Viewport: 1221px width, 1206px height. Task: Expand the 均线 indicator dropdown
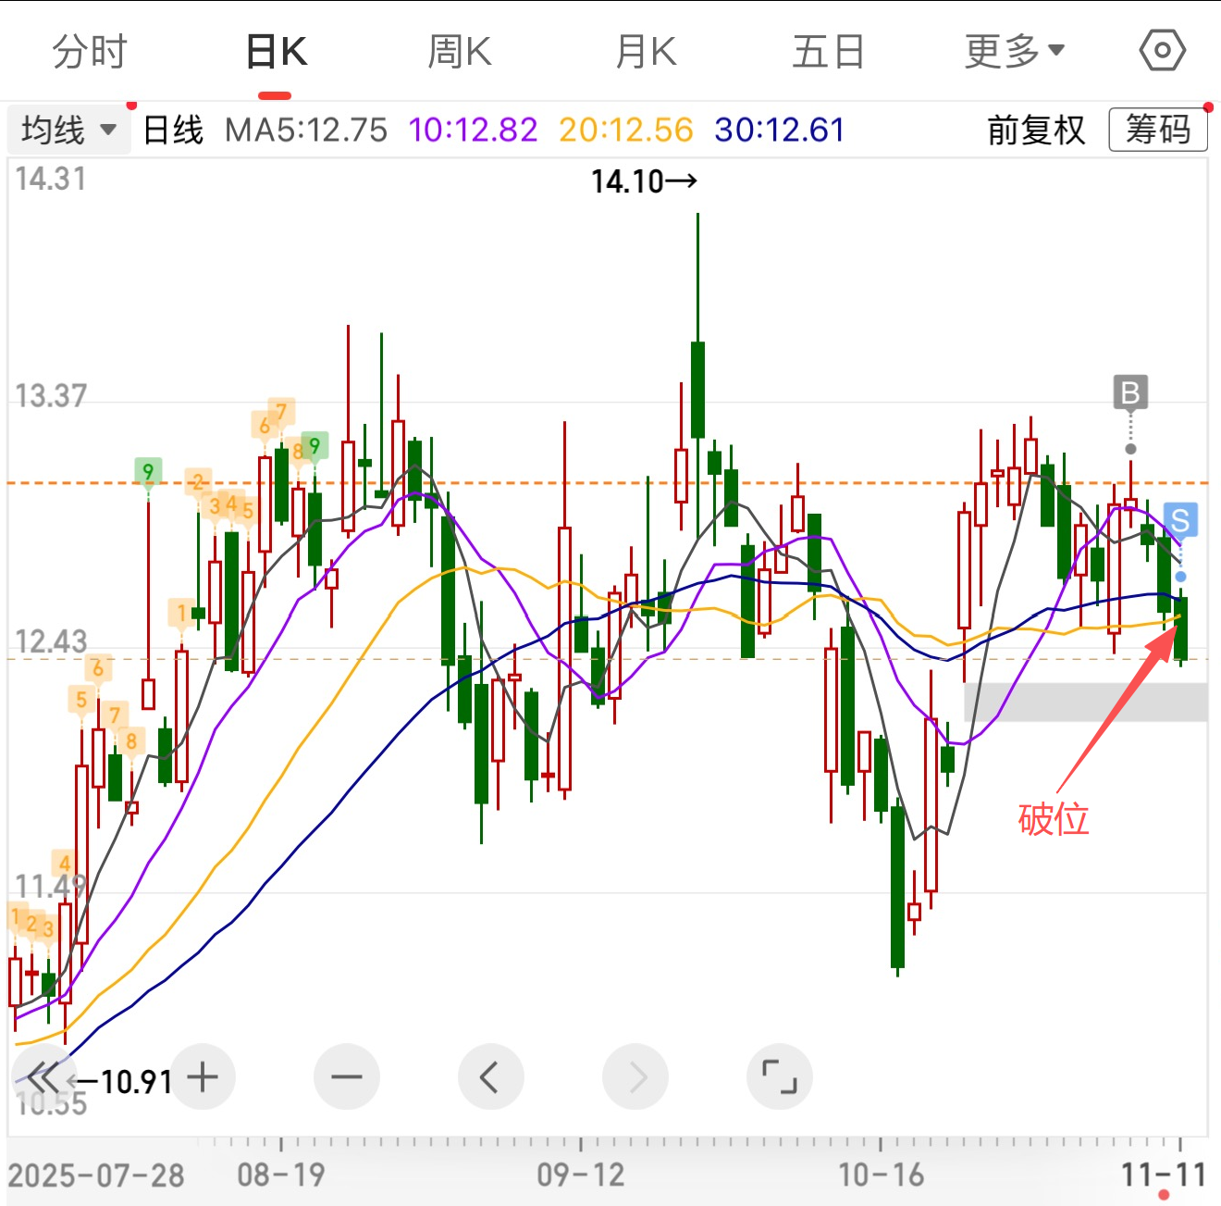pos(68,130)
